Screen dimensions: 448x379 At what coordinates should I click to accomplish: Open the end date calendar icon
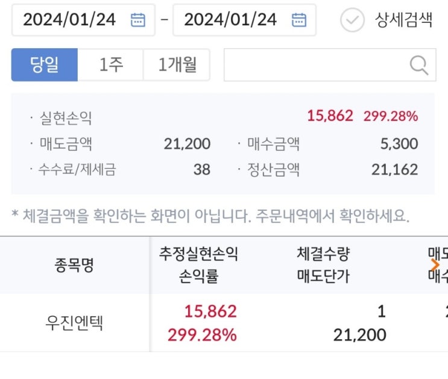point(298,20)
